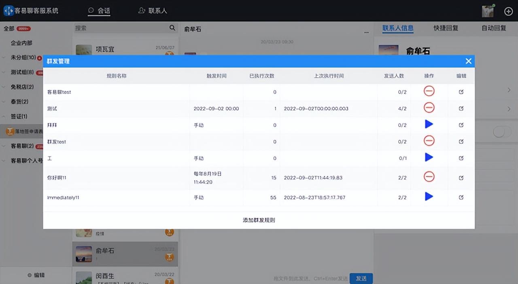Click the play icon for rule 工
The image size is (518, 284).
pyautogui.click(x=429, y=157)
